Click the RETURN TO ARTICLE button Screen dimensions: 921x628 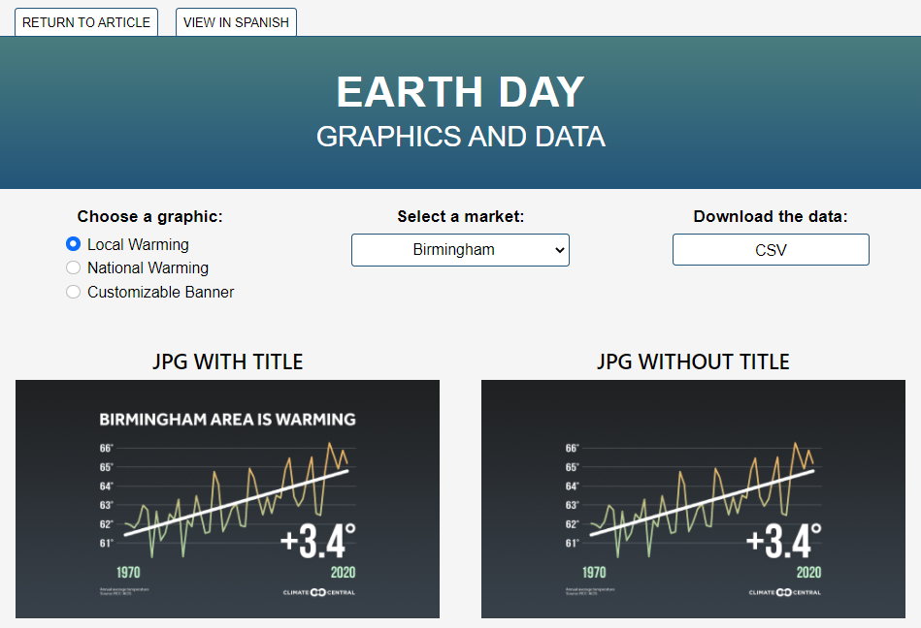86,22
